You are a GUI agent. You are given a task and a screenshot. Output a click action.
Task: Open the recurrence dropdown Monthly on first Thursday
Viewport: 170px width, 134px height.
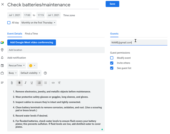pos(38,23)
